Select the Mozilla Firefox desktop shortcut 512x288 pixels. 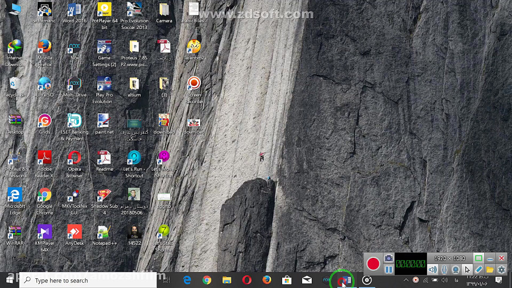pos(45,53)
